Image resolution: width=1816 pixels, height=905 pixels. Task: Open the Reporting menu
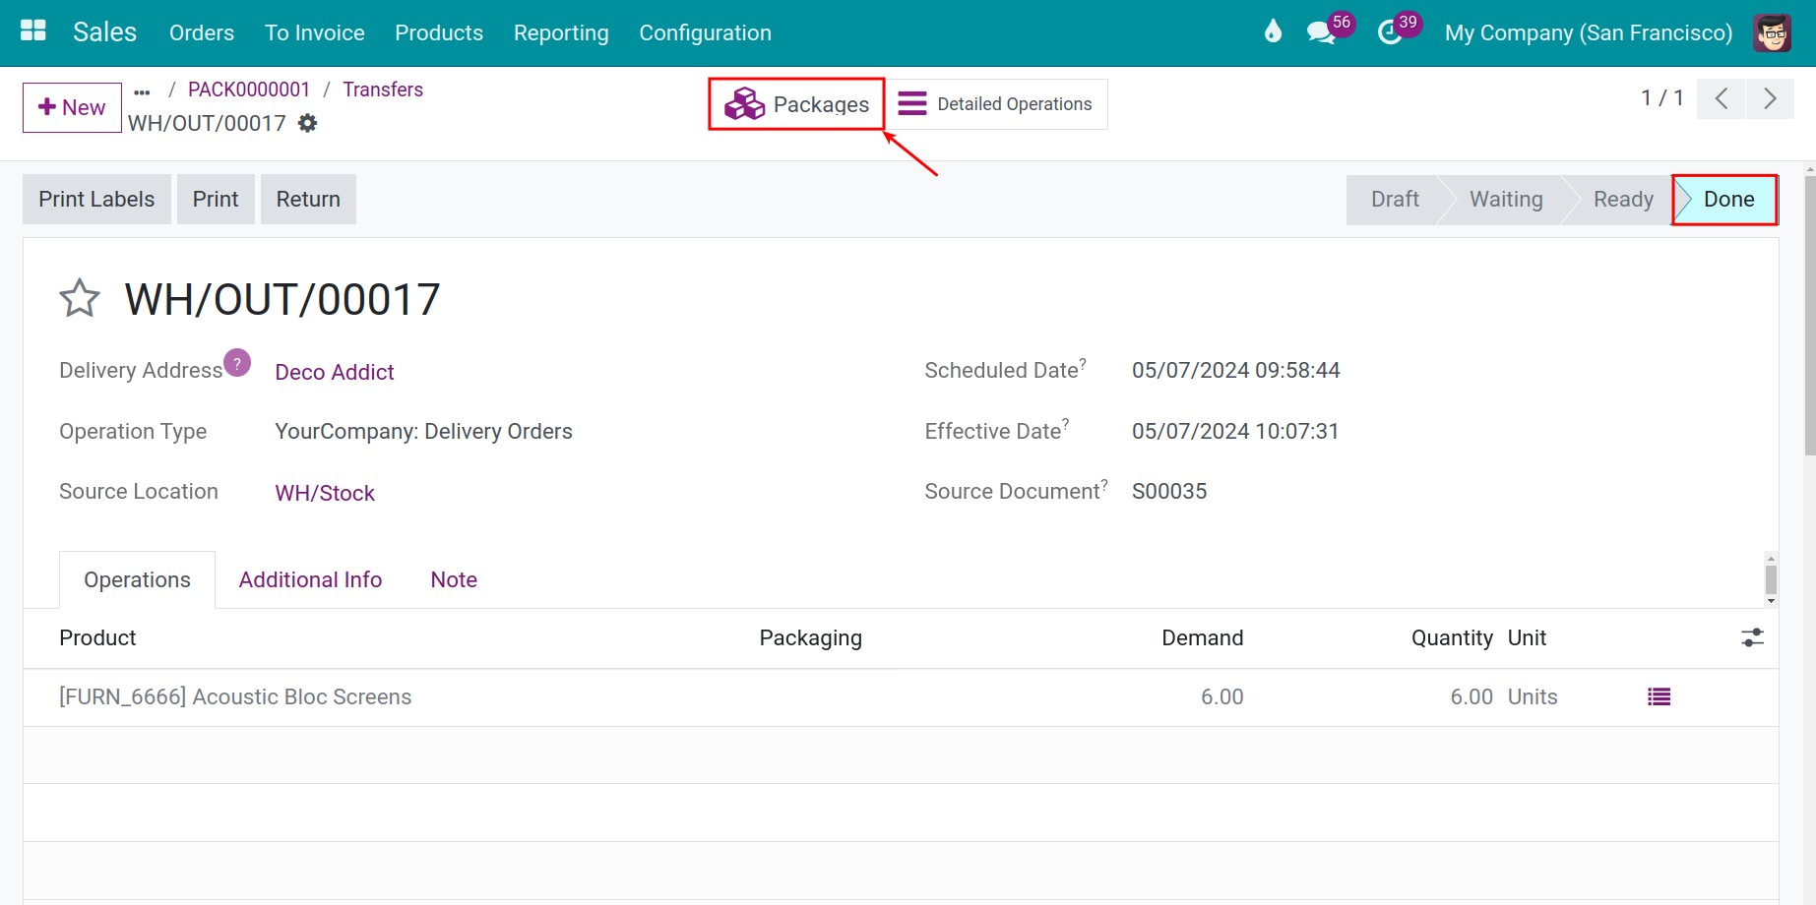coord(561,32)
